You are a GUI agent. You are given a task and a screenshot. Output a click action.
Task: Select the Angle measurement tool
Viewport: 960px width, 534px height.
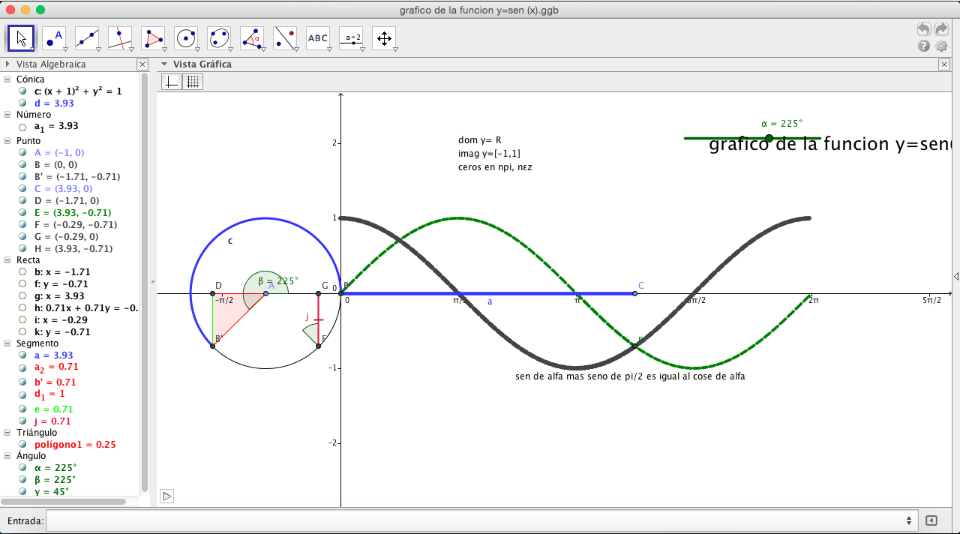(x=252, y=37)
